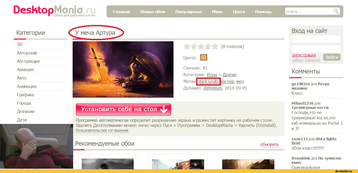
Task: Click the Скачано: 81 download count
Action: point(195,68)
